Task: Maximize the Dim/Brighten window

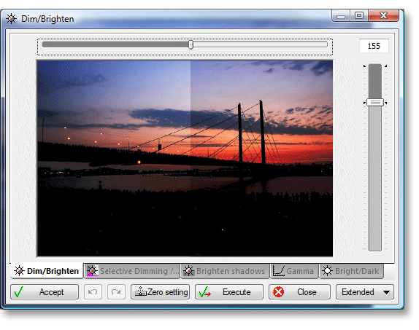Action: click(359, 16)
